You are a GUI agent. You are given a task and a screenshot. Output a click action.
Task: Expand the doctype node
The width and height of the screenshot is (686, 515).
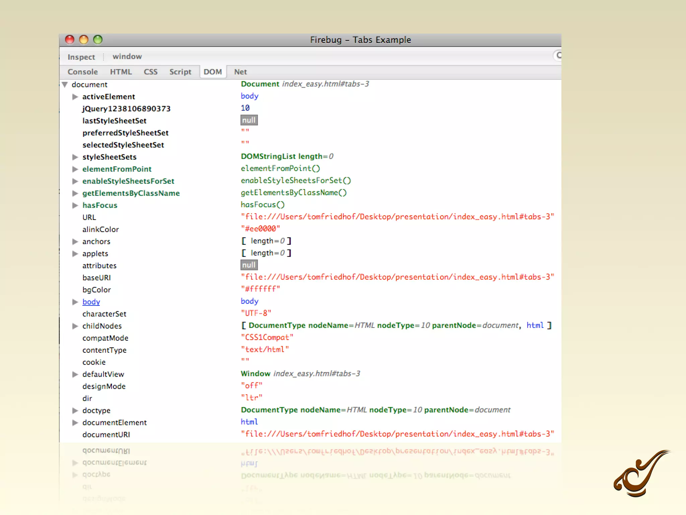click(x=75, y=411)
